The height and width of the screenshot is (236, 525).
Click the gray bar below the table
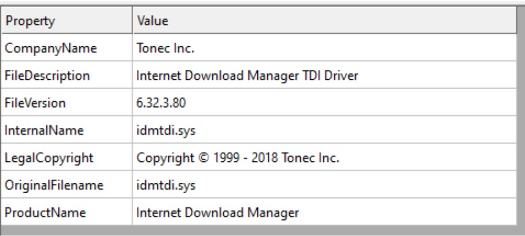pos(260,231)
